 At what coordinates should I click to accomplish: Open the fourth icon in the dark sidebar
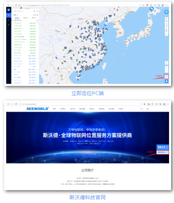coord(9,25)
